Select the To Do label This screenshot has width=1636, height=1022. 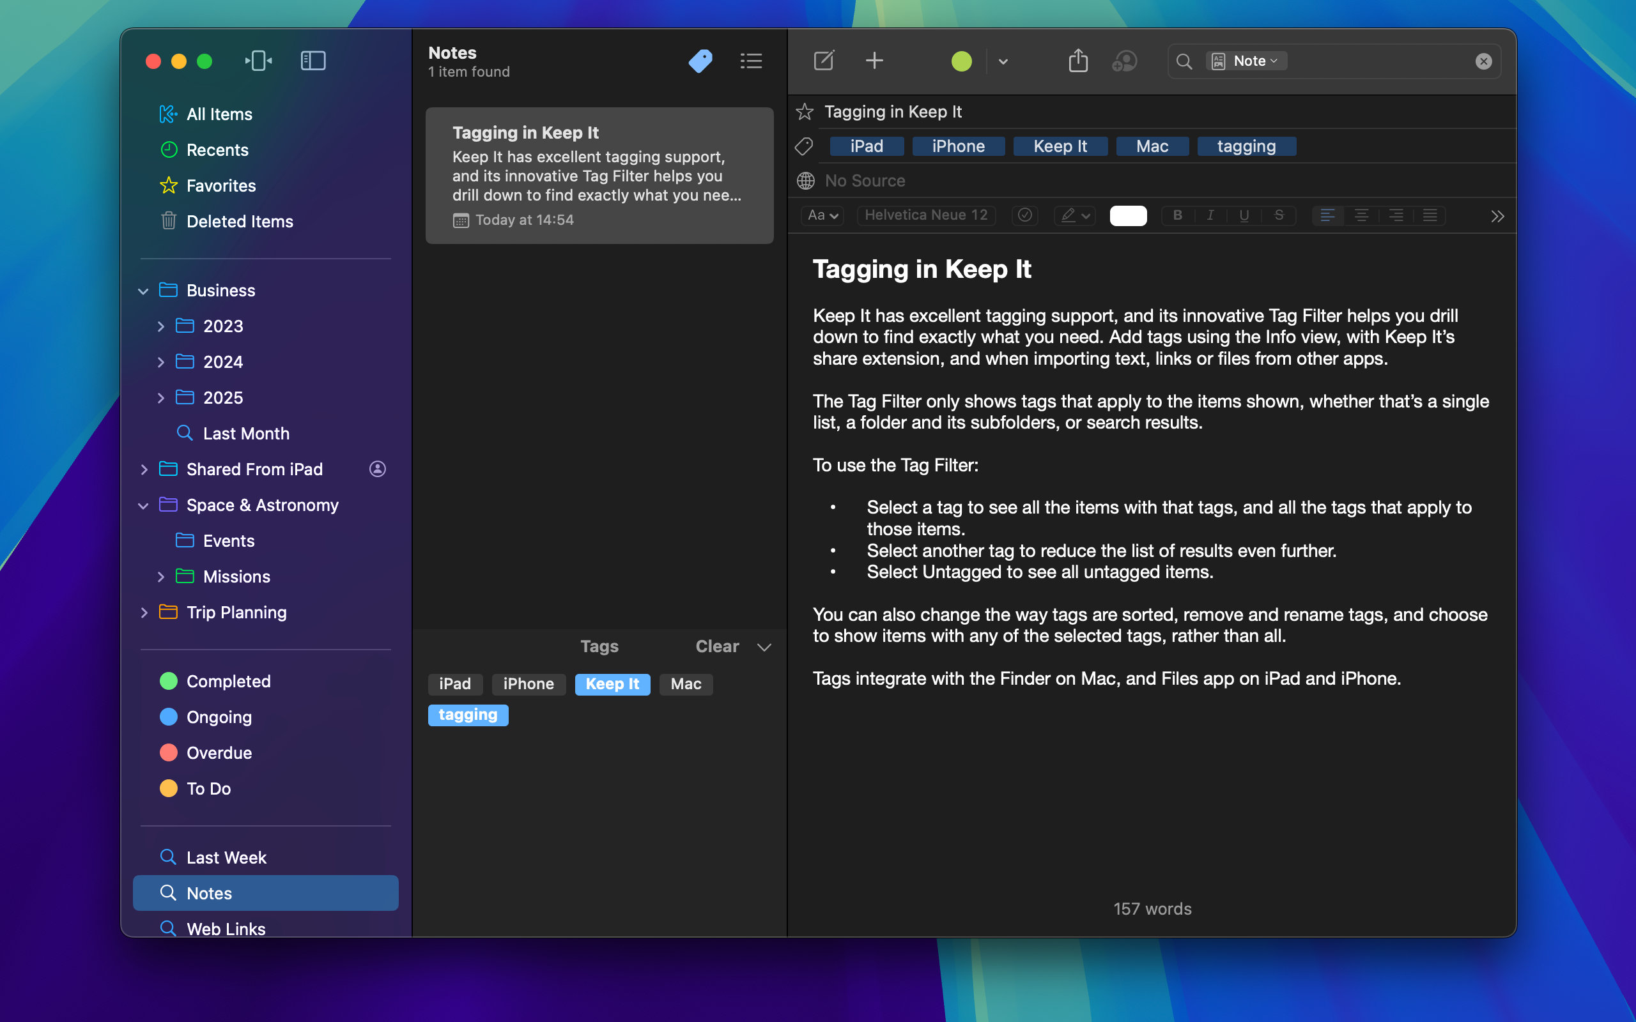(x=266, y=789)
